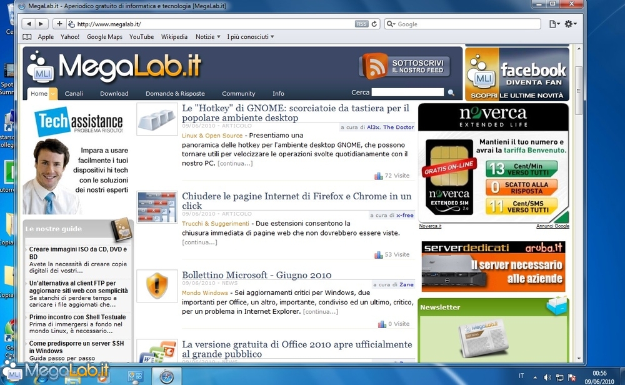Image resolution: width=625 pixels, height=385 pixels.
Task: Click the network tray icon
Action: tap(559, 377)
